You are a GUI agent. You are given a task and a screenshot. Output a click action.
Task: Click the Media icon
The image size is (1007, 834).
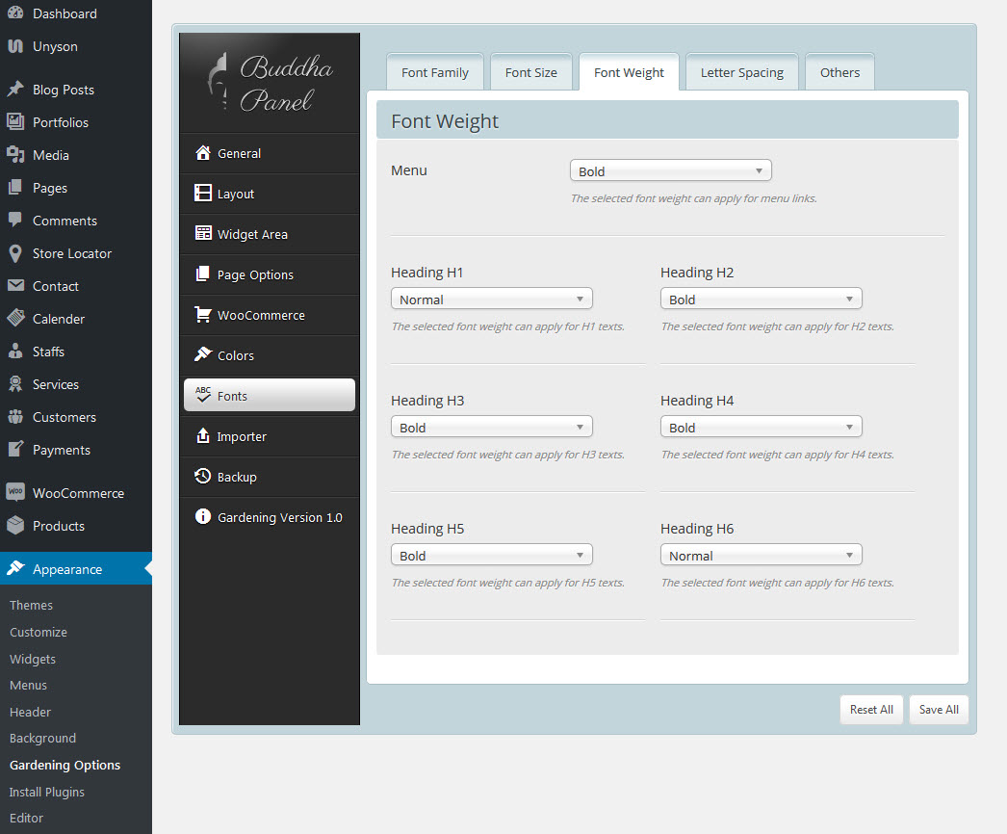pos(15,154)
